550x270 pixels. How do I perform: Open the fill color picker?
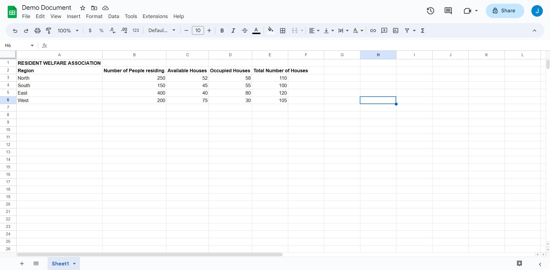point(270,30)
